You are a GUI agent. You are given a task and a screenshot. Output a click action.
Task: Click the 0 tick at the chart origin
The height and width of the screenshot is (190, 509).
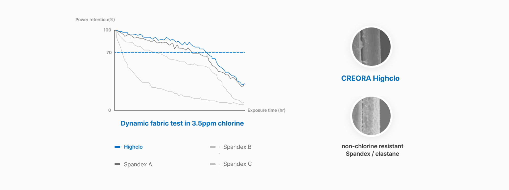pyautogui.click(x=110, y=110)
